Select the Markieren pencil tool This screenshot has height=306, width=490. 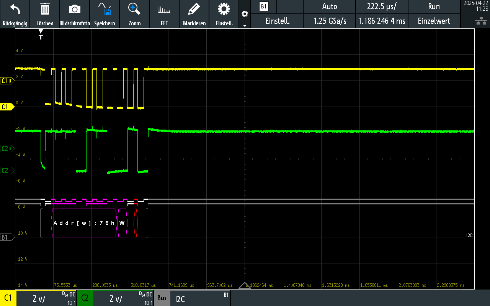click(194, 9)
